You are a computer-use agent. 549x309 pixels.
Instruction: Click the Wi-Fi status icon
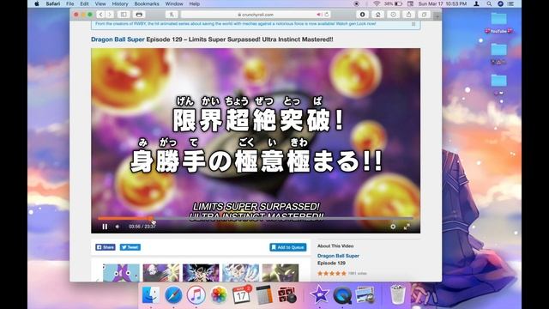pyautogui.click(x=377, y=3)
